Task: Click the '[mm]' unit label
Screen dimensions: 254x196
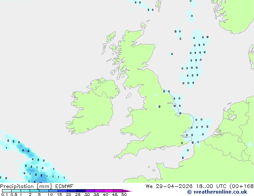Action: click(44, 186)
